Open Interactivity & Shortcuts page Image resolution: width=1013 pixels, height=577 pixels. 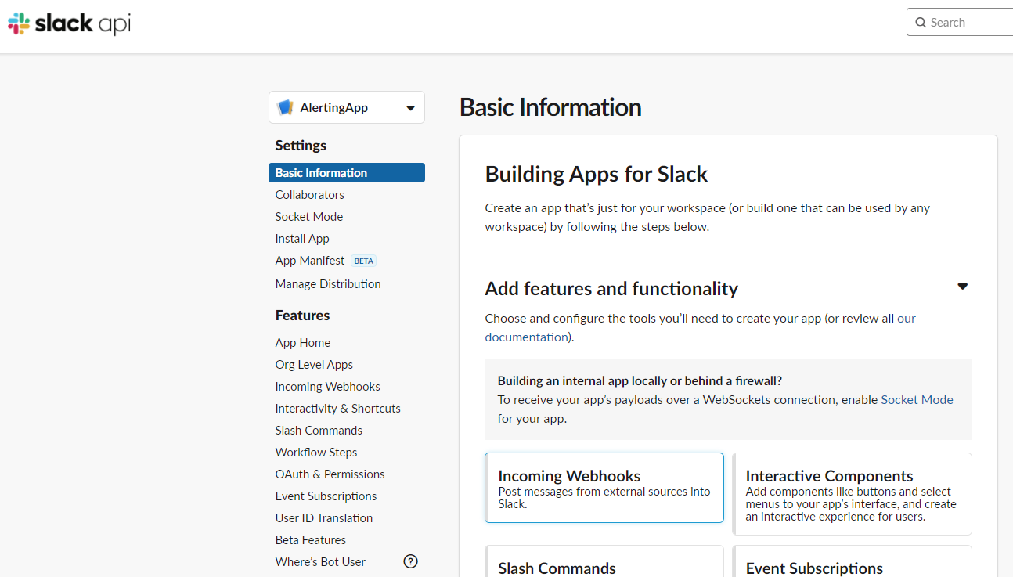[337, 409]
